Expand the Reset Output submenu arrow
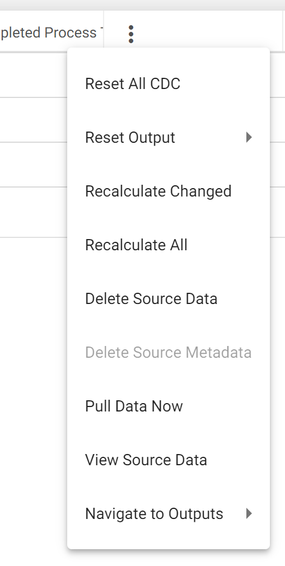The width and height of the screenshot is (285, 566). coord(249,137)
